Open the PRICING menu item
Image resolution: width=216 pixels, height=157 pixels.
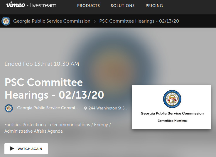coord(154,6)
